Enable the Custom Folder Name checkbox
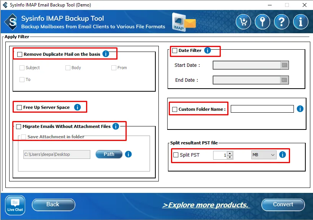 (174, 109)
